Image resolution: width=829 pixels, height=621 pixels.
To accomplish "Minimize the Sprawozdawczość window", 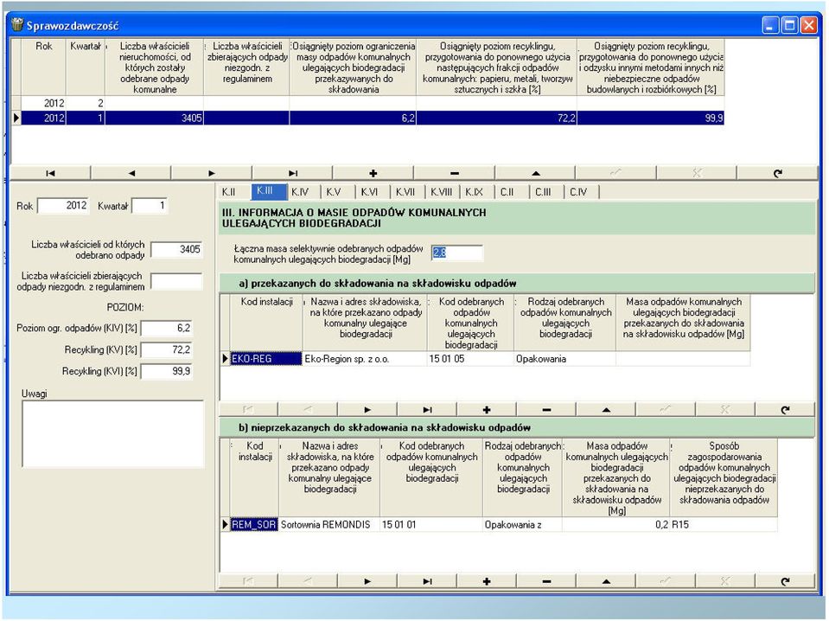I will coord(770,25).
